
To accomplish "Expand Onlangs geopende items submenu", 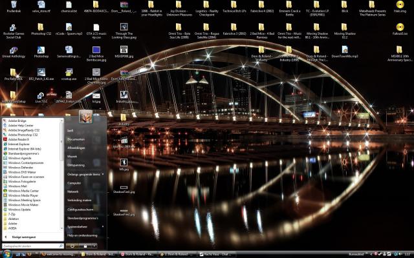I will [84, 174].
